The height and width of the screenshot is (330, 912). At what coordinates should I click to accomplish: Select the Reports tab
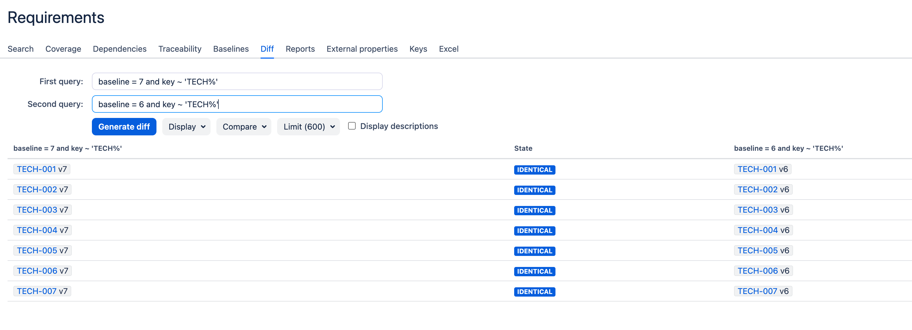coord(300,49)
